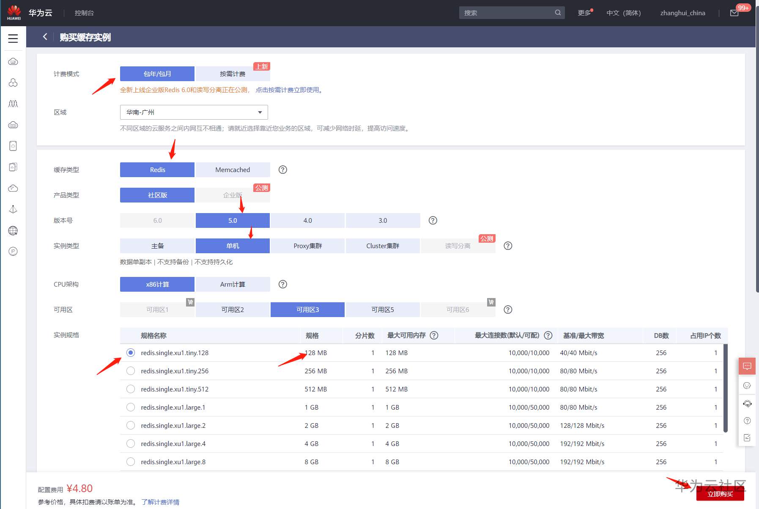Open the 华南-广州 region dropdown
The width and height of the screenshot is (759, 509).
coord(194,112)
